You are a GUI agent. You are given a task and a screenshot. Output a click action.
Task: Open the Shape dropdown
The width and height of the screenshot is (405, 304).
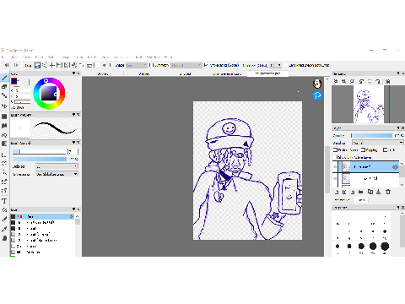(137, 65)
